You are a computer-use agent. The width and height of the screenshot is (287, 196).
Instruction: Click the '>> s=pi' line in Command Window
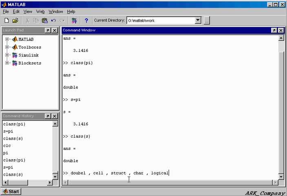[72, 100]
